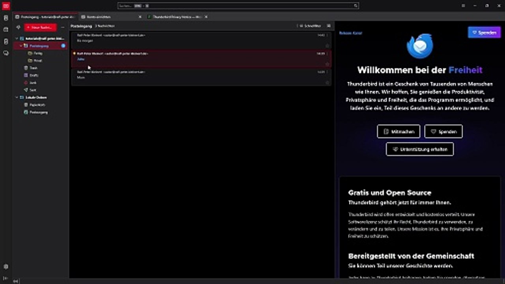This screenshot has width=505, height=284.
Task: Select the Drafts folder icon
Action: click(26, 75)
